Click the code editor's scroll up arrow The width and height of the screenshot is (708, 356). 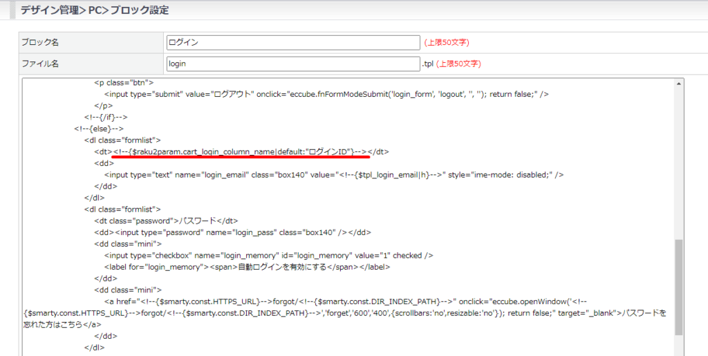679,84
